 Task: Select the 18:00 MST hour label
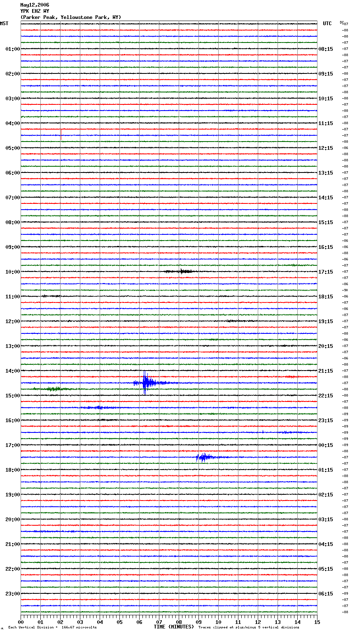point(13,470)
